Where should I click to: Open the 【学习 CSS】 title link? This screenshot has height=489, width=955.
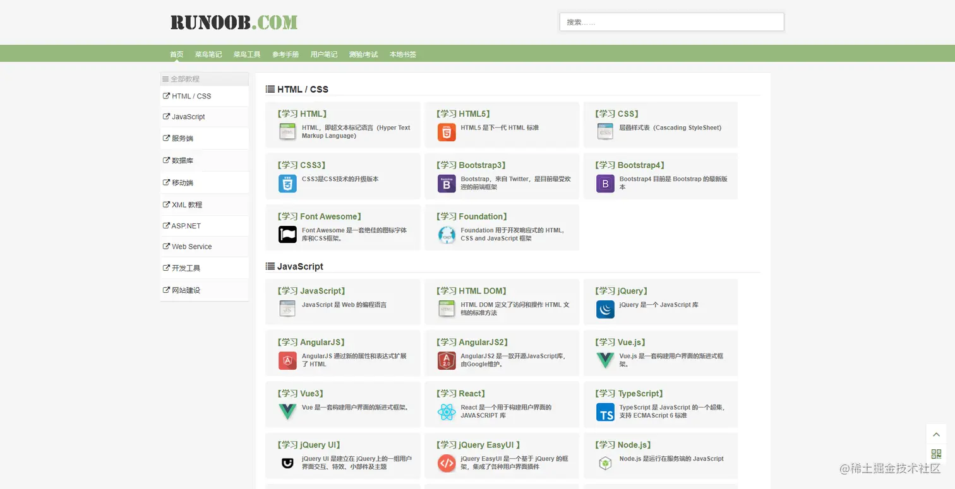[x=617, y=114]
